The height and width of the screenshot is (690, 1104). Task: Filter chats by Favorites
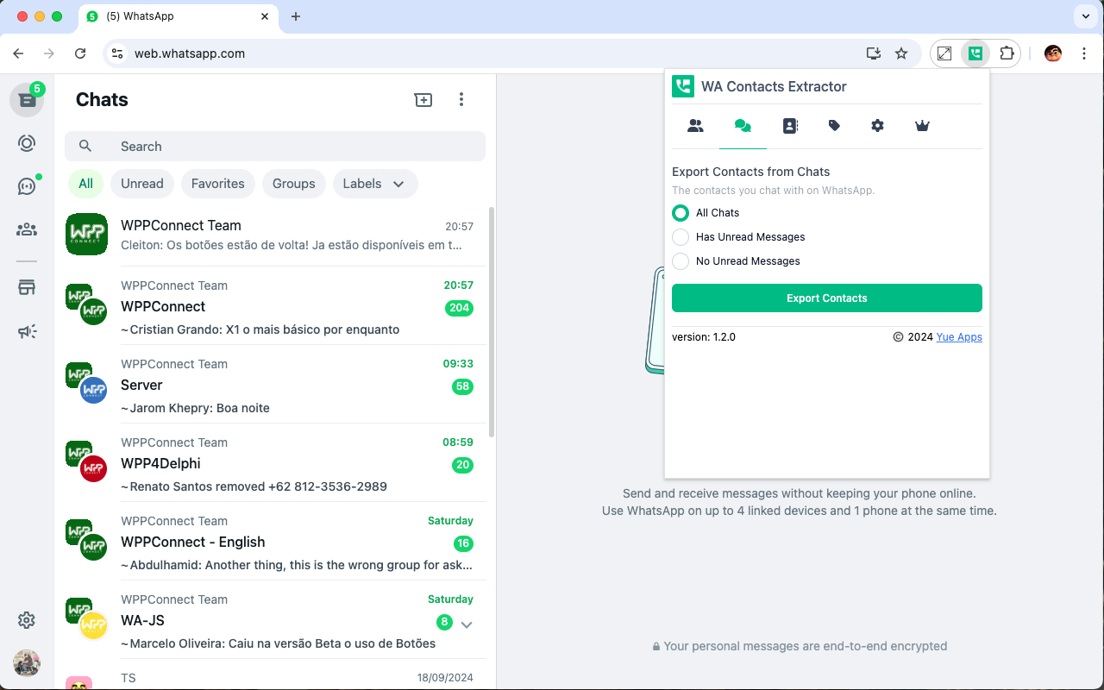[x=217, y=184]
